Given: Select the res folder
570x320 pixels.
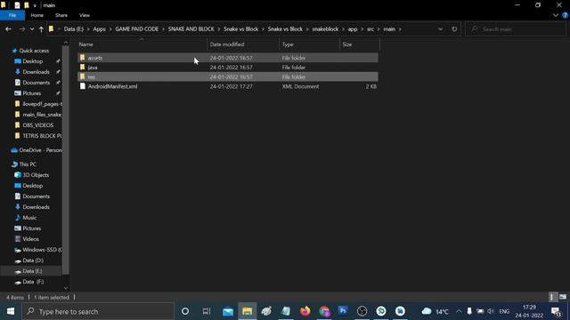Looking at the screenshot, I should pos(228,76).
